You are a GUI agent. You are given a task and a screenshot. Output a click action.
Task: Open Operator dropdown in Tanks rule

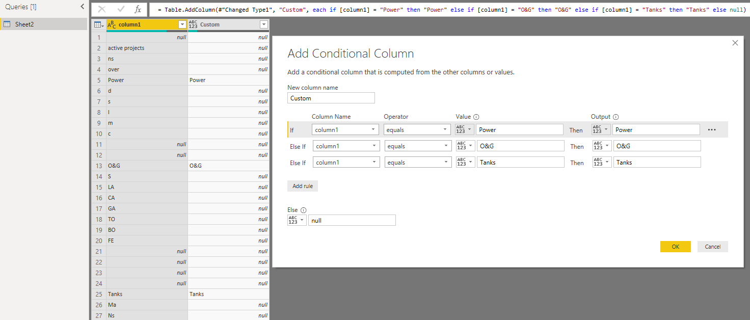tap(418, 162)
